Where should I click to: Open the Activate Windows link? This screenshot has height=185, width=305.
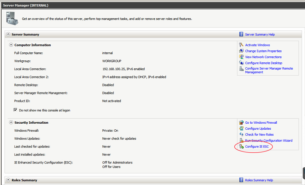point(257,45)
